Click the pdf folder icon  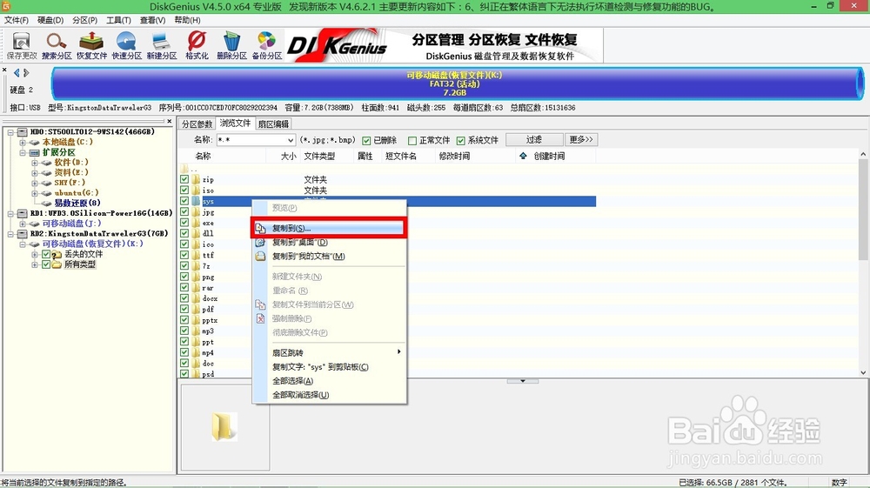click(x=196, y=309)
